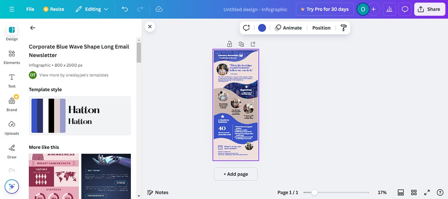Open the comments speech bubble icon

click(x=405, y=9)
